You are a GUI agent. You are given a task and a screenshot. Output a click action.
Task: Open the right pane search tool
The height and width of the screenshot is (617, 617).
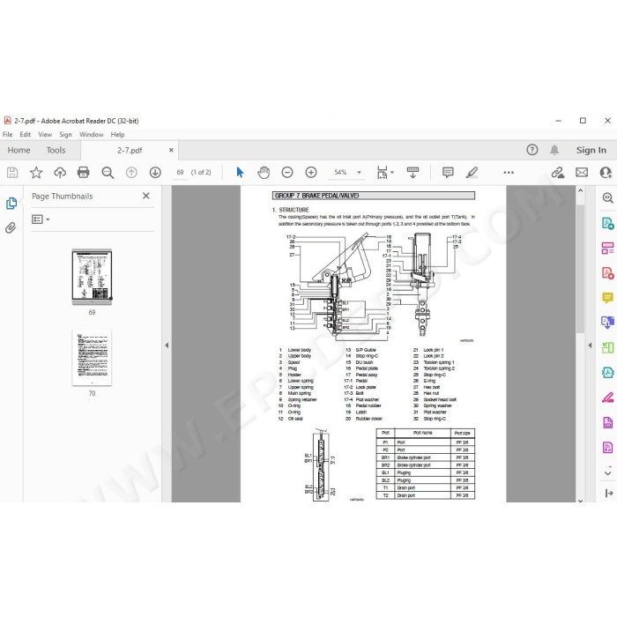pos(607,198)
